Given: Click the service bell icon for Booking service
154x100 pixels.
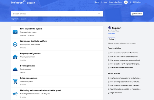Looking at the screenshot, I should click(15, 69).
